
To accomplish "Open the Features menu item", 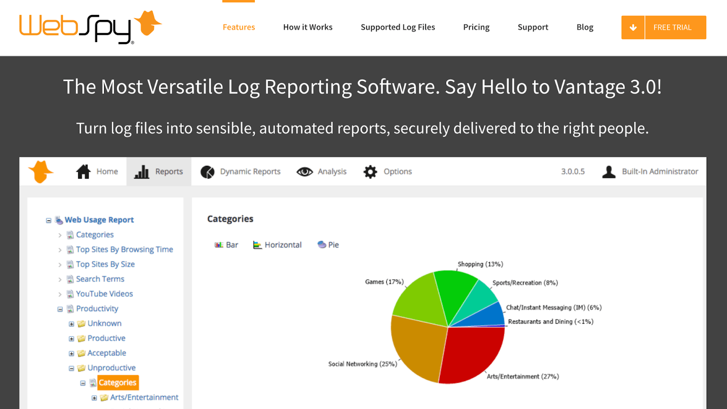I will [x=239, y=27].
